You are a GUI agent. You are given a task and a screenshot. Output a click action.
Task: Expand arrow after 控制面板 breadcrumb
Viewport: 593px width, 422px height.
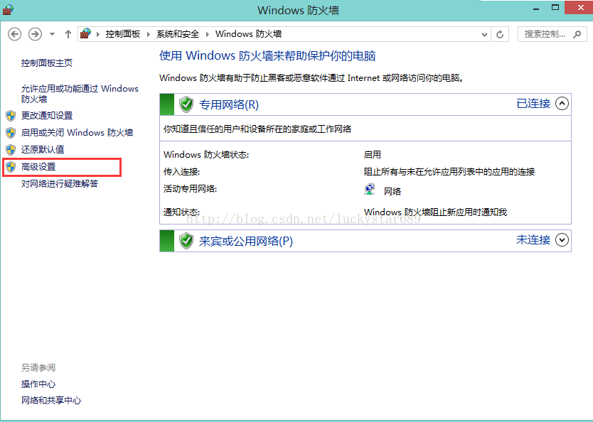point(148,34)
